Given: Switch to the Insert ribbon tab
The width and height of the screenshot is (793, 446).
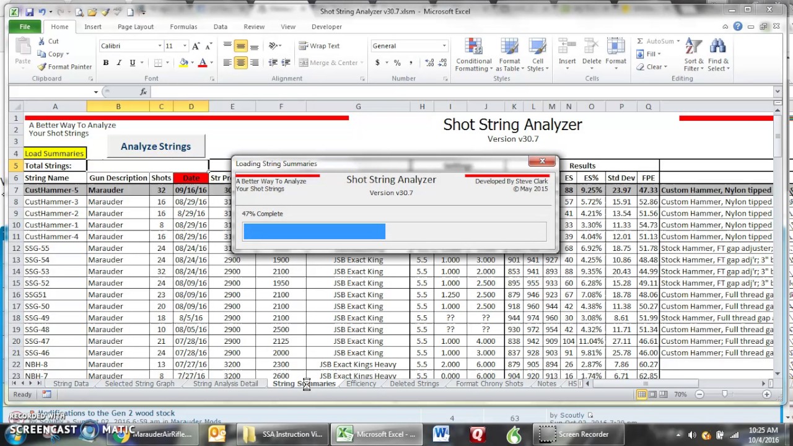Looking at the screenshot, I should point(93,27).
